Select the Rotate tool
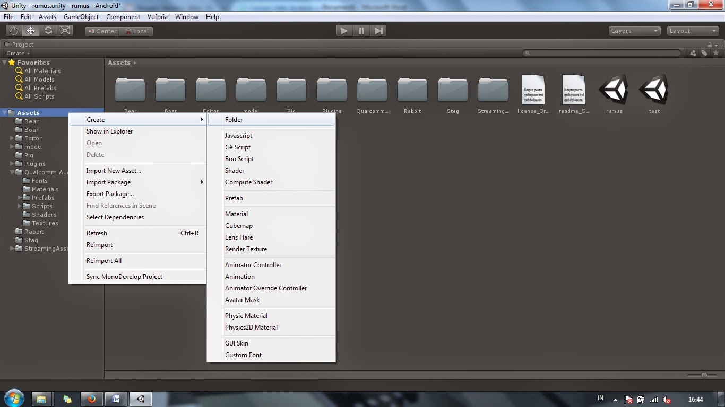Viewport: 725px width, 407px height. (x=48, y=31)
